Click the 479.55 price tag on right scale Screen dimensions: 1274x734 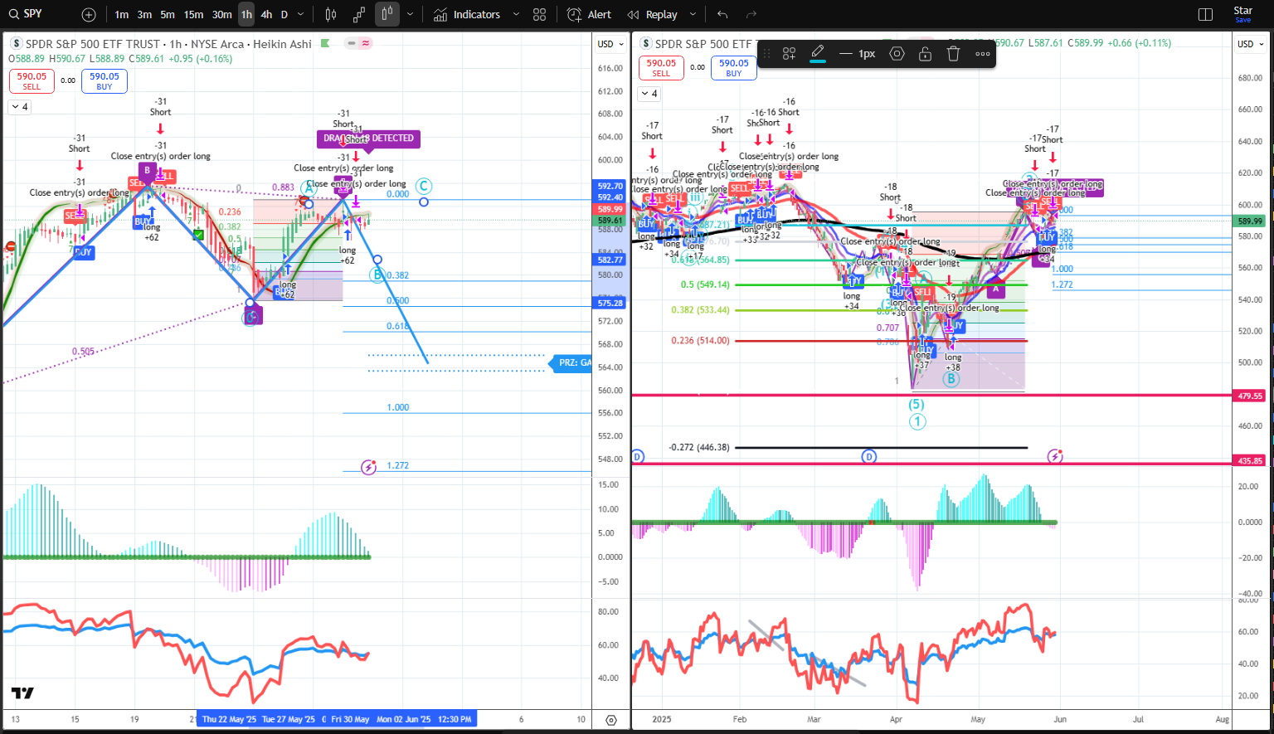coord(1250,396)
